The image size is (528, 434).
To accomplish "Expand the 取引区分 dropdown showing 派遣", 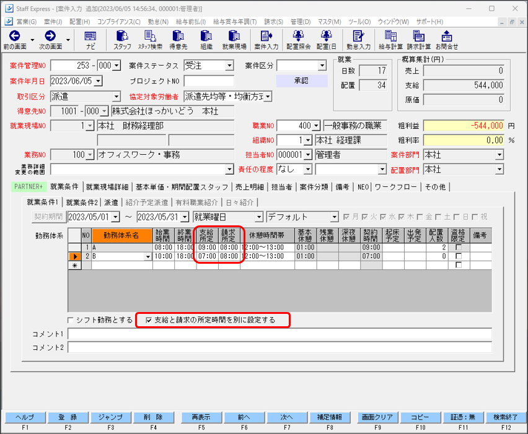I will [x=115, y=97].
